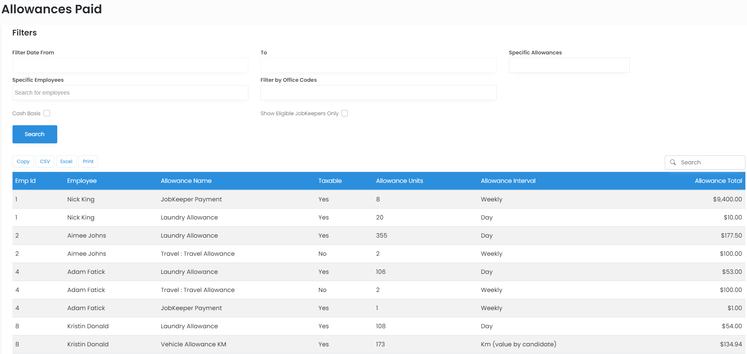Sort by the Employee column header

[82, 181]
